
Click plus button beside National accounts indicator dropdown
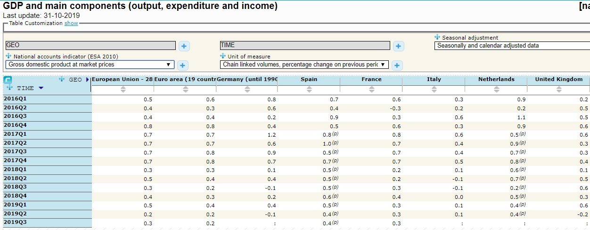[x=183, y=65]
